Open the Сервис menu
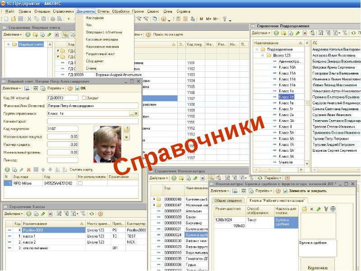This screenshot has height=271, width=361. (x=153, y=11)
